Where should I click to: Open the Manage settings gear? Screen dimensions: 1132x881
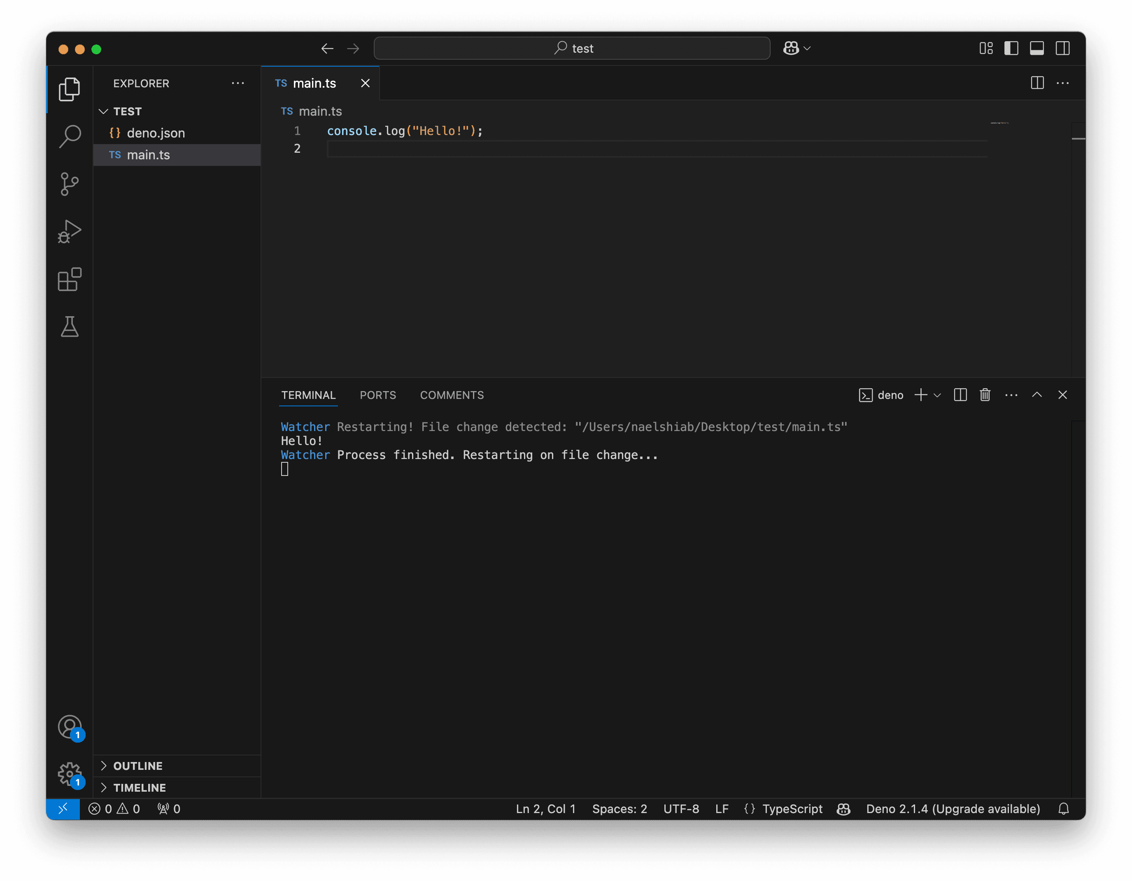pyautogui.click(x=70, y=774)
